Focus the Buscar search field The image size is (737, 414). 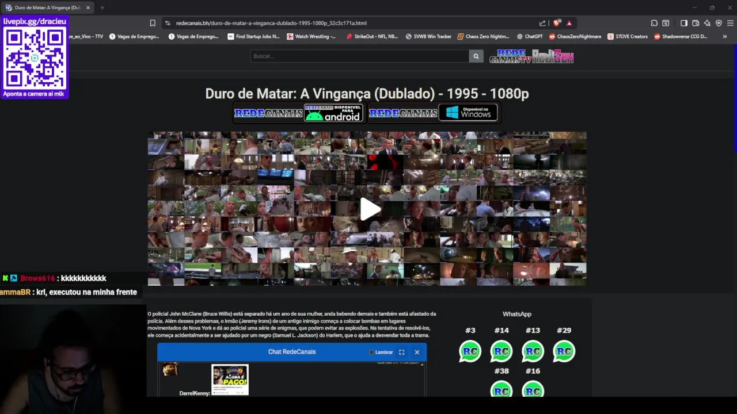point(360,56)
